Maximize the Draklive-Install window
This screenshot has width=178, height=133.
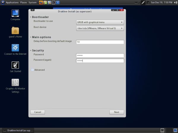point(117,10)
